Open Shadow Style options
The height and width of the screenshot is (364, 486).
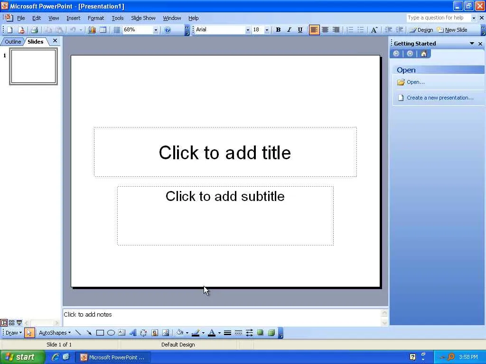tap(261, 333)
